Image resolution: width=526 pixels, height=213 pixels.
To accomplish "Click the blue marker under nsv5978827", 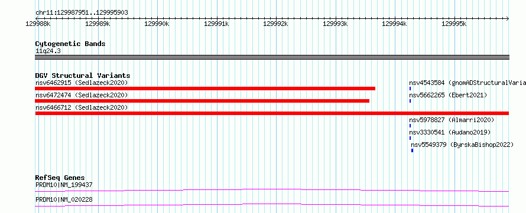I will tap(410, 126).
